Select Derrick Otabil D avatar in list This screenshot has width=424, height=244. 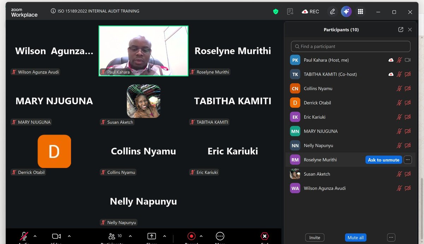click(295, 103)
